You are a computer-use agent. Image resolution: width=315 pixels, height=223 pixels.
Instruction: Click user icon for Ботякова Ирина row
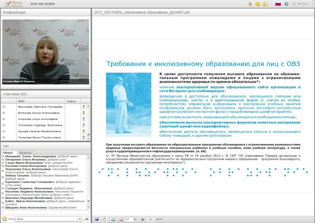pos(83,113)
